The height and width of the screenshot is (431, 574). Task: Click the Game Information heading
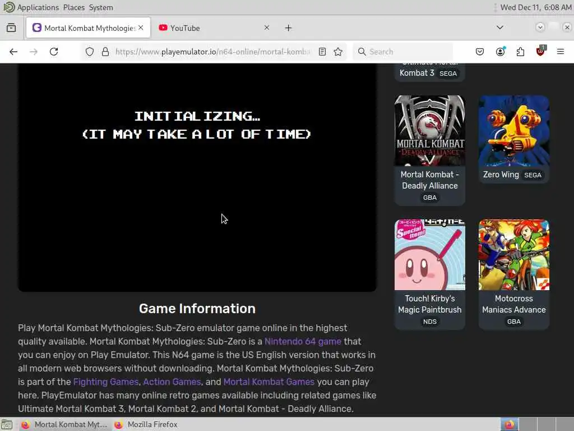[197, 309]
